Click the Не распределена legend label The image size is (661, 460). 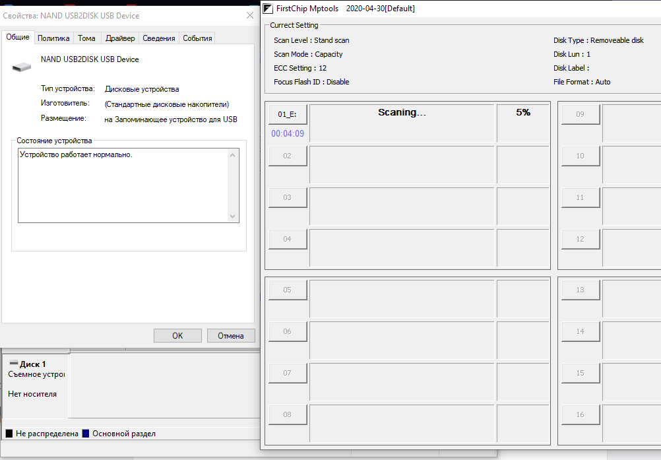click(x=47, y=434)
